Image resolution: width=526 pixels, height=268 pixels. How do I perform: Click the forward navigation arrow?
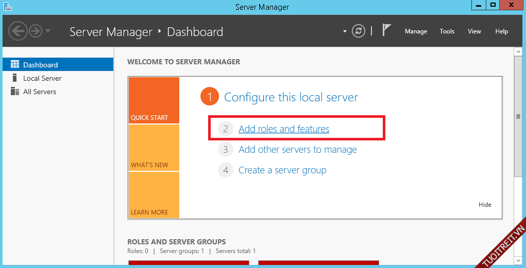36,31
